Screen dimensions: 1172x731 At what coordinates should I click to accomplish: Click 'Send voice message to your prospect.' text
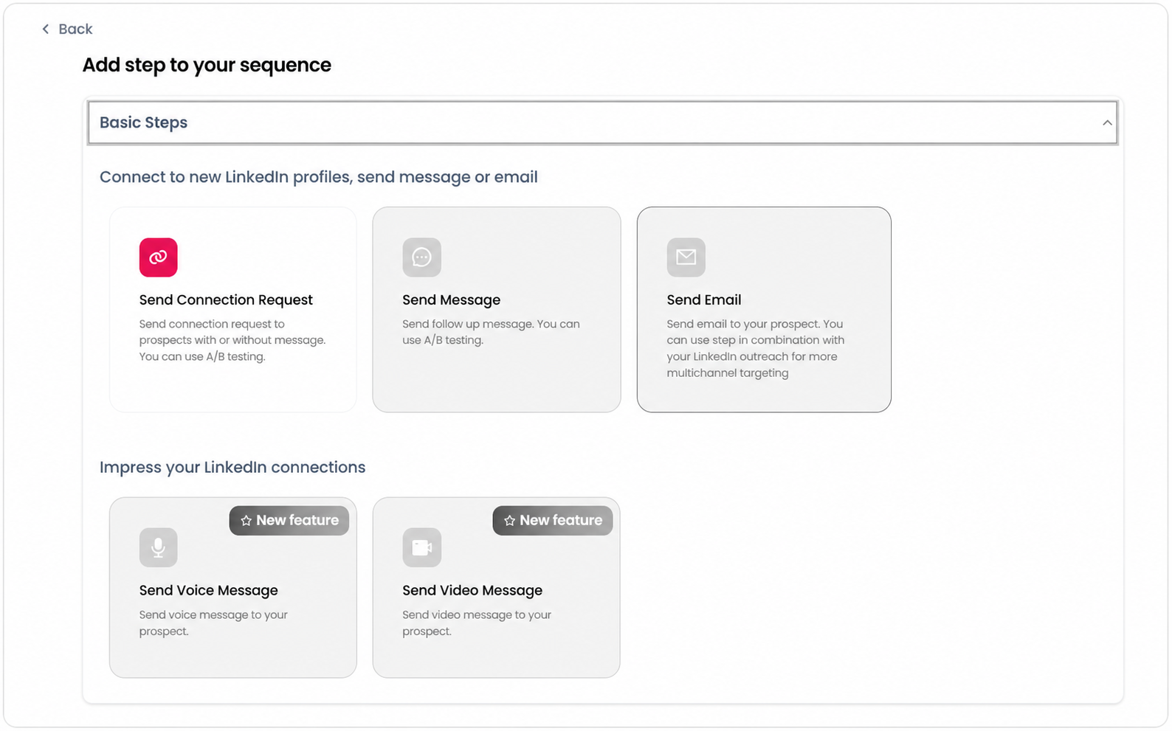pos(213,623)
